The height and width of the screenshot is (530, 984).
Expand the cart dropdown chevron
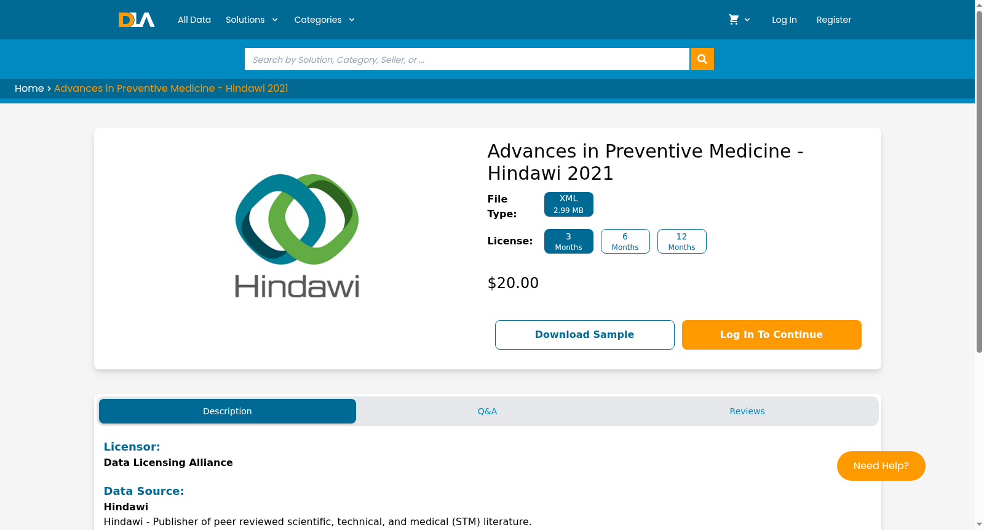click(x=747, y=20)
